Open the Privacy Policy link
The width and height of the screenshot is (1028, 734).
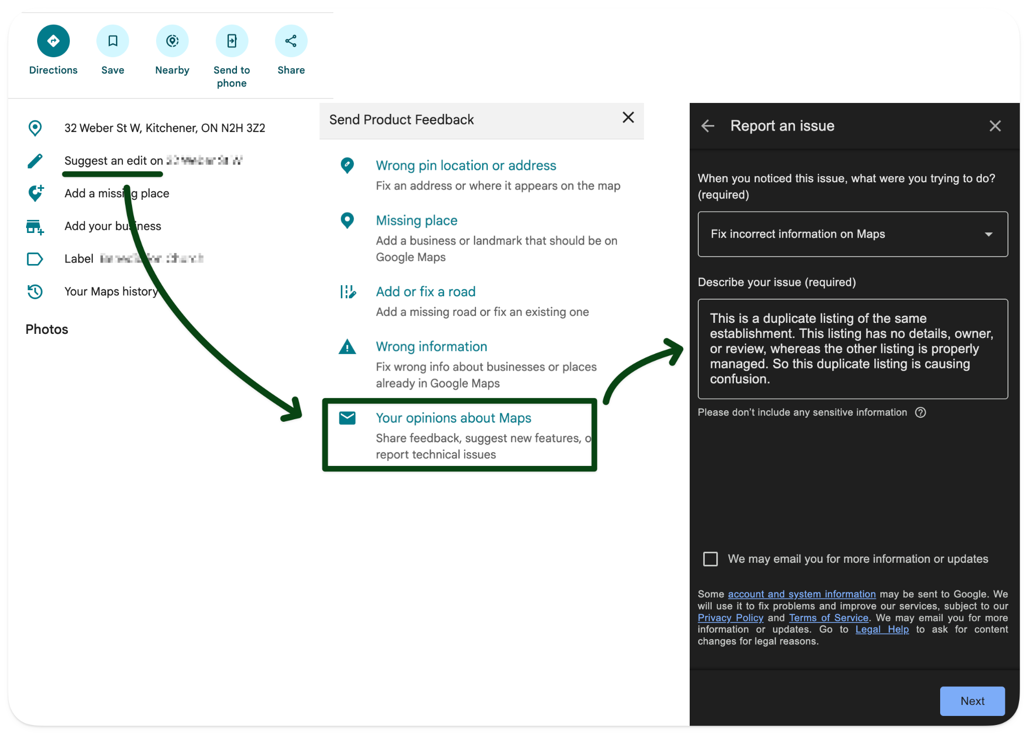pos(730,618)
